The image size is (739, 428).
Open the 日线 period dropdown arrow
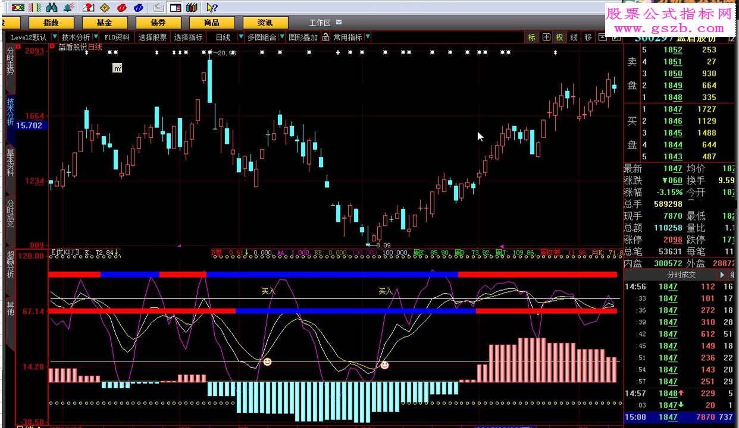point(240,37)
